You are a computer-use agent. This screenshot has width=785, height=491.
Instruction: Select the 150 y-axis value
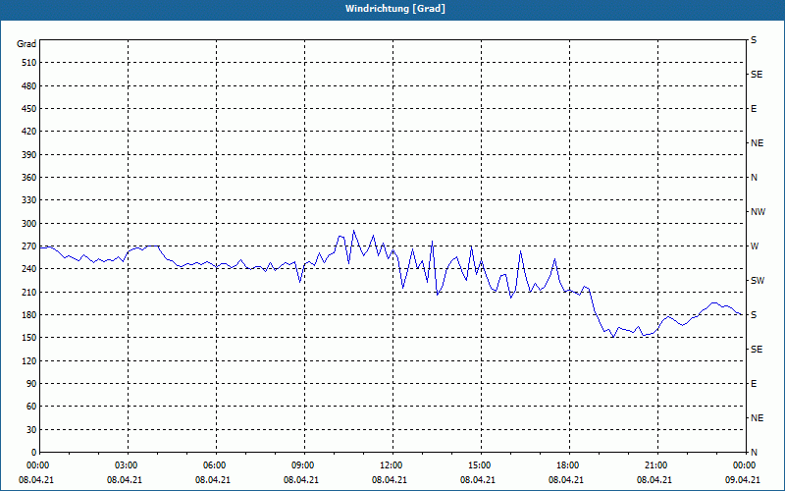click(x=29, y=338)
